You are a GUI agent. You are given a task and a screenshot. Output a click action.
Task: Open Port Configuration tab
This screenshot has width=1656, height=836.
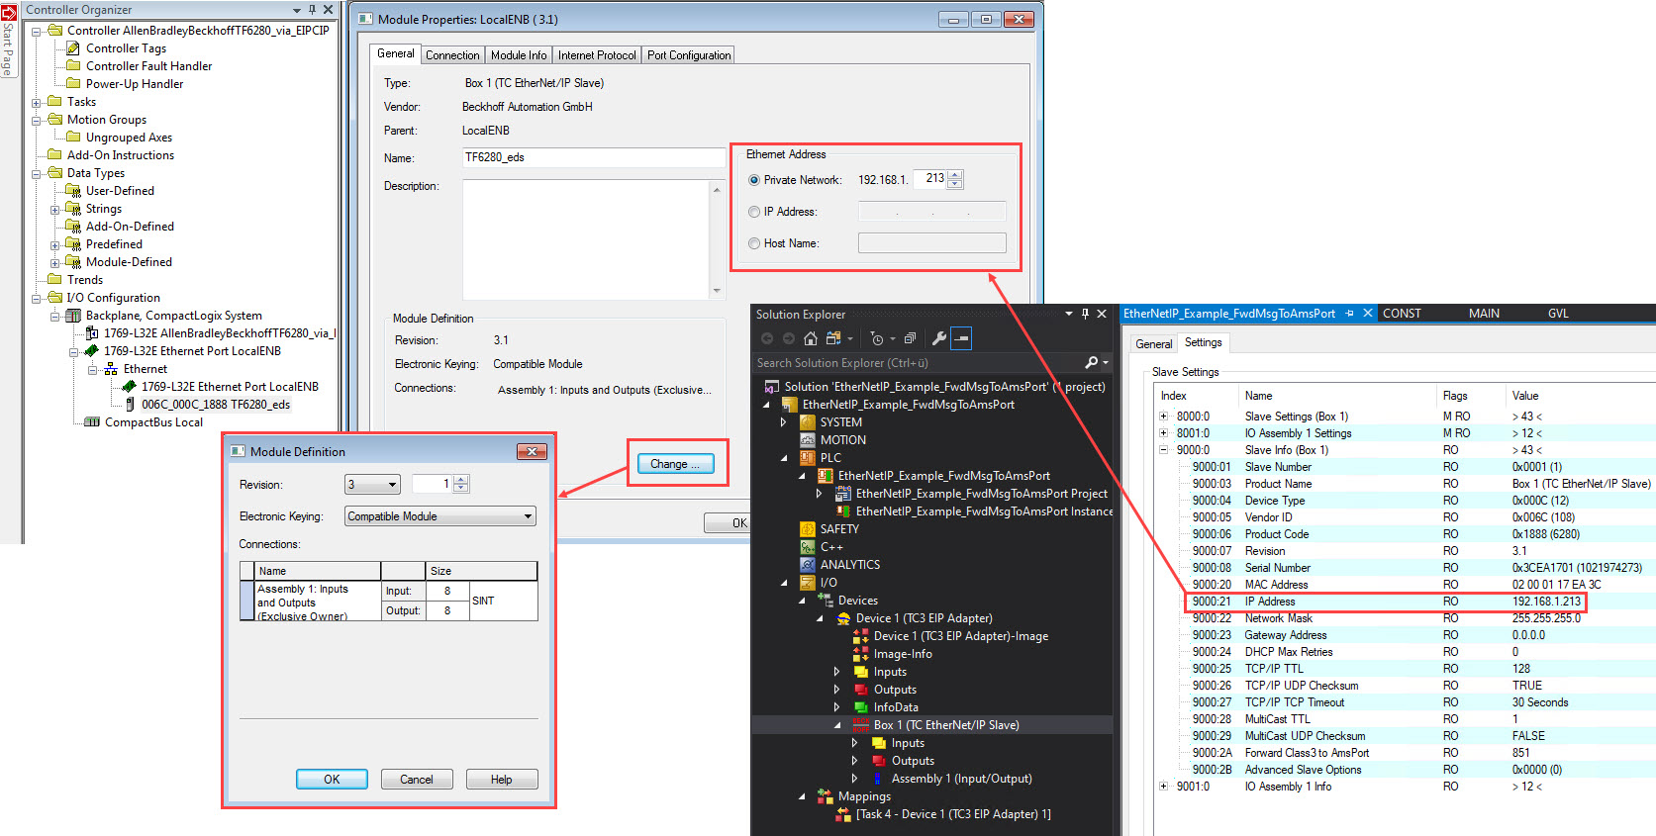[689, 55]
